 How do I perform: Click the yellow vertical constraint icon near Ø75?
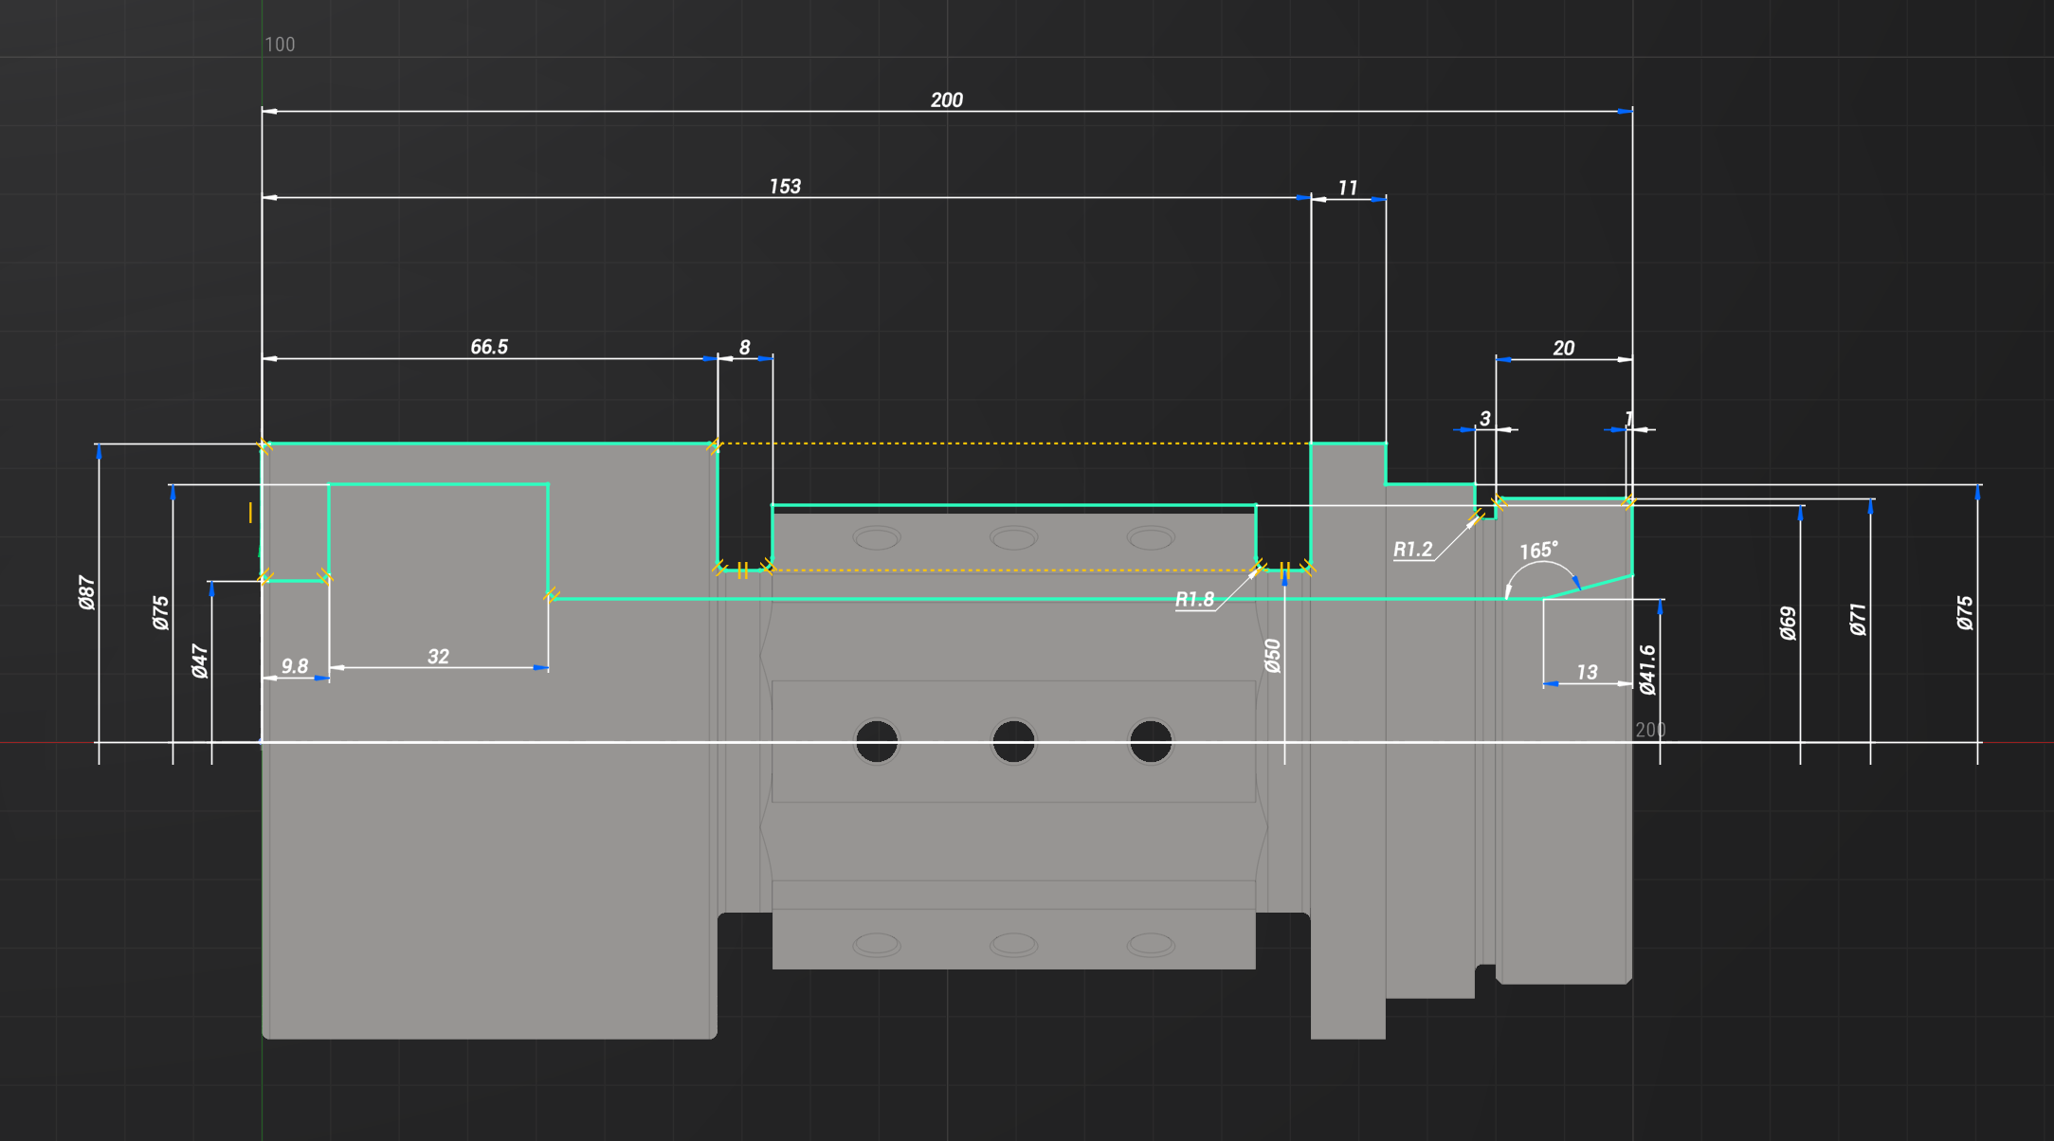tap(250, 513)
